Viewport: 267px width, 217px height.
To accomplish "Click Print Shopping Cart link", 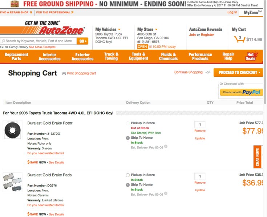I will [x=81, y=73].
